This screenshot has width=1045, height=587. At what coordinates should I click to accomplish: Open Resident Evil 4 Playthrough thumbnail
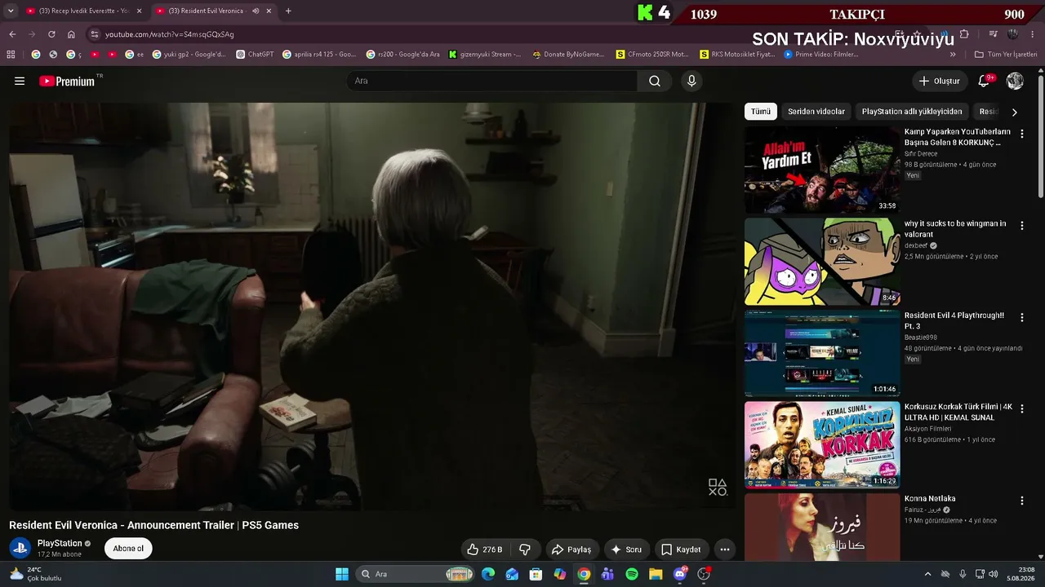pos(822,354)
